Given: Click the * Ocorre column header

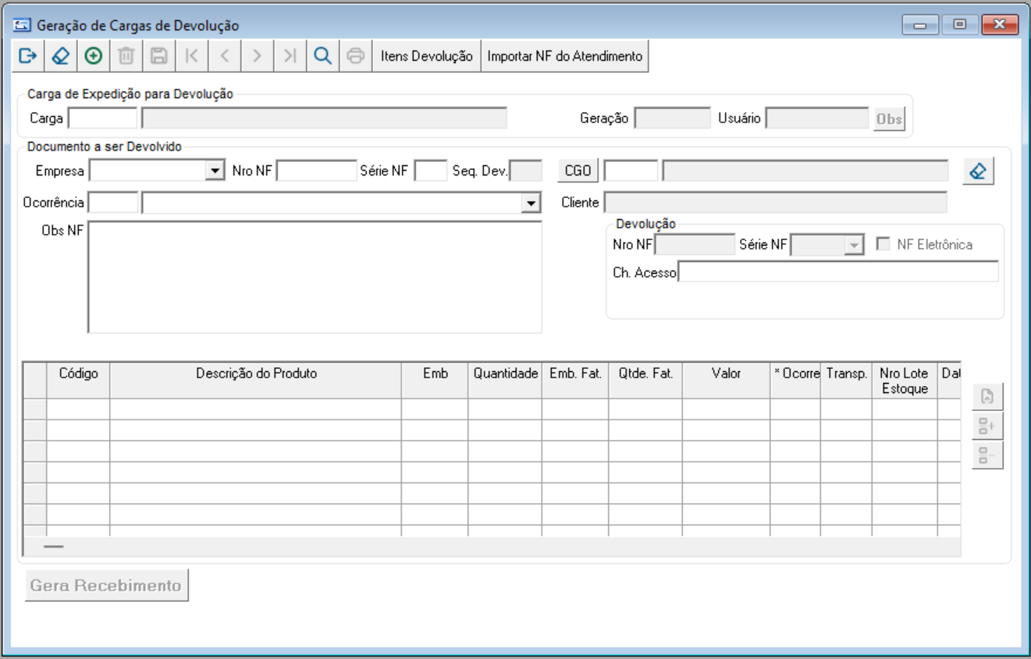Looking at the screenshot, I should click(x=795, y=380).
